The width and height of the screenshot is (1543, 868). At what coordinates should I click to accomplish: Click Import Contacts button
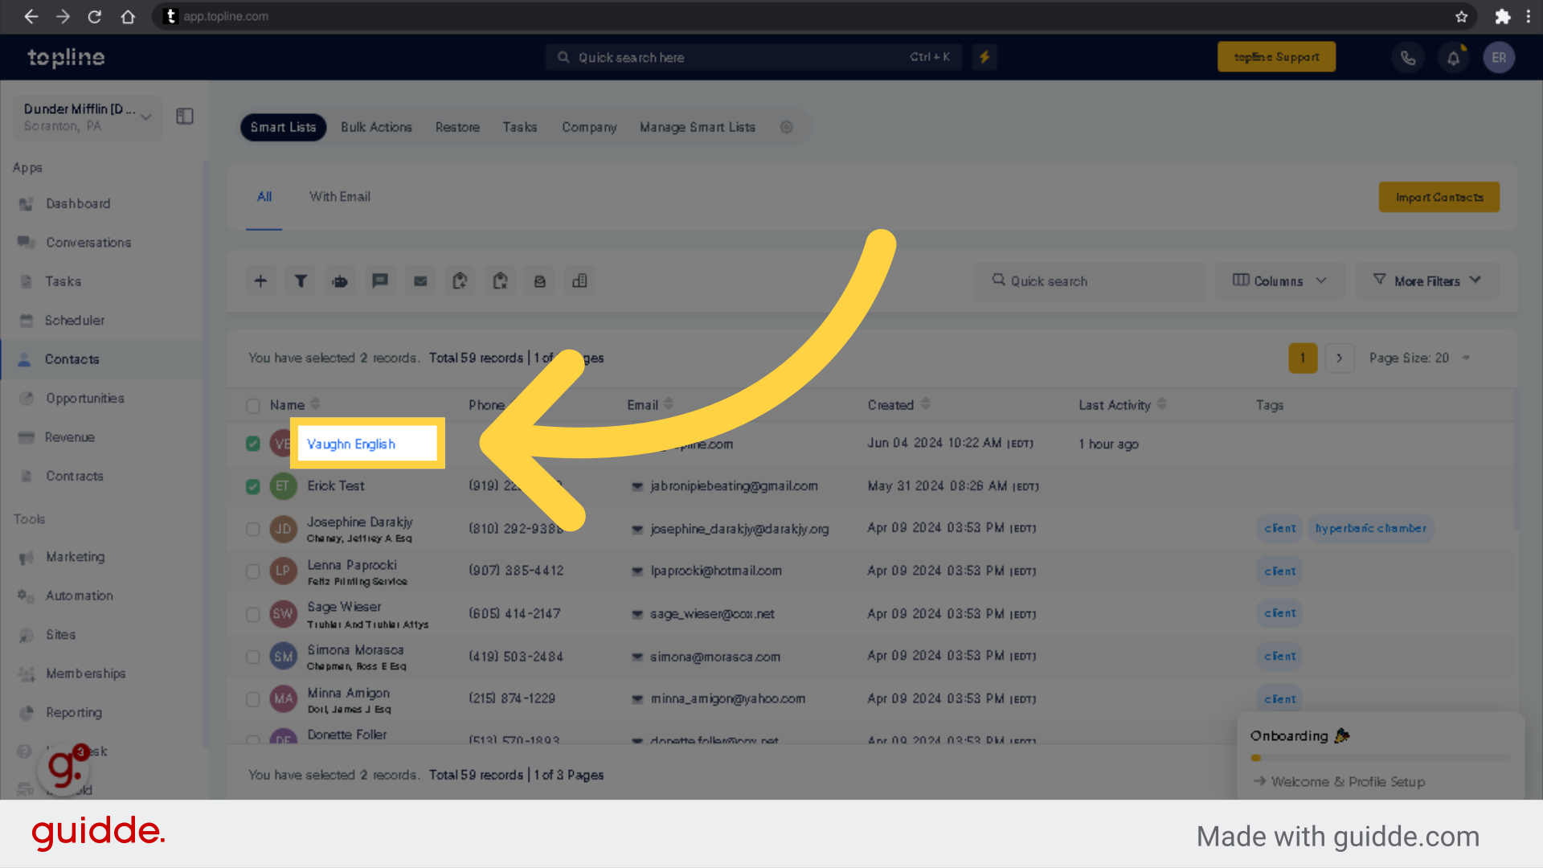[x=1439, y=198]
